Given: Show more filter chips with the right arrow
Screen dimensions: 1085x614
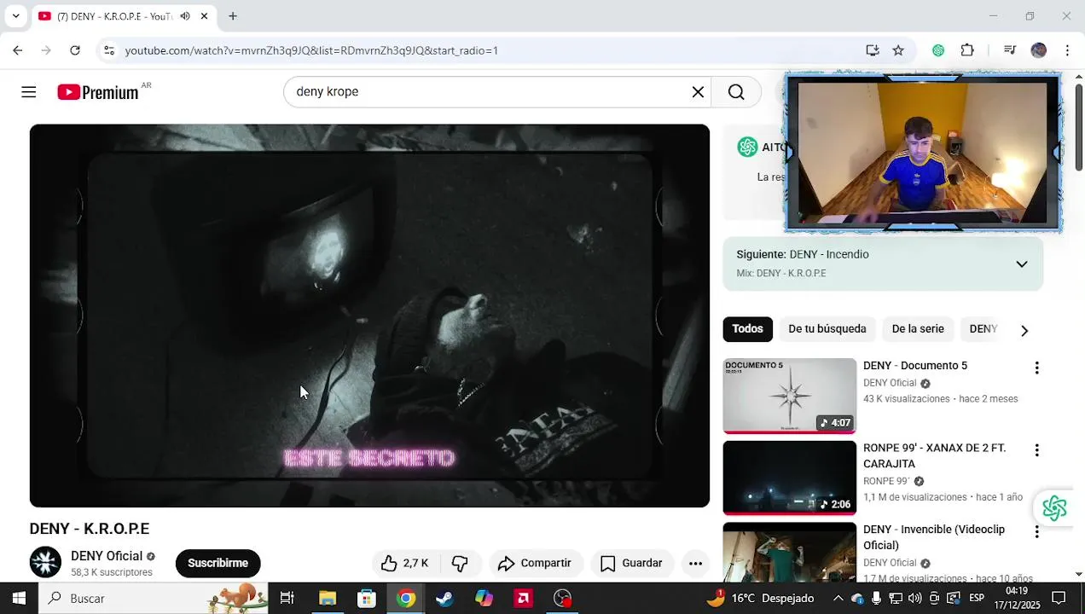Looking at the screenshot, I should point(1024,330).
